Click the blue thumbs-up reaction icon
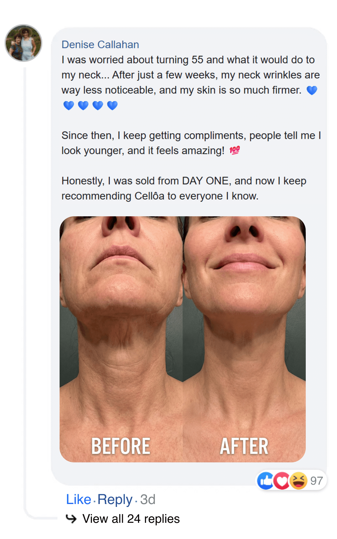 coord(266,481)
